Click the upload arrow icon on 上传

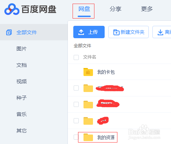(x=81, y=32)
